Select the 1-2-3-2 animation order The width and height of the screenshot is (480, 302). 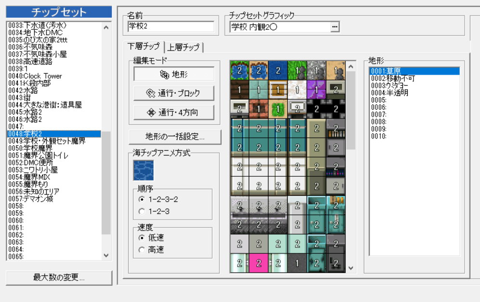coord(142,199)
